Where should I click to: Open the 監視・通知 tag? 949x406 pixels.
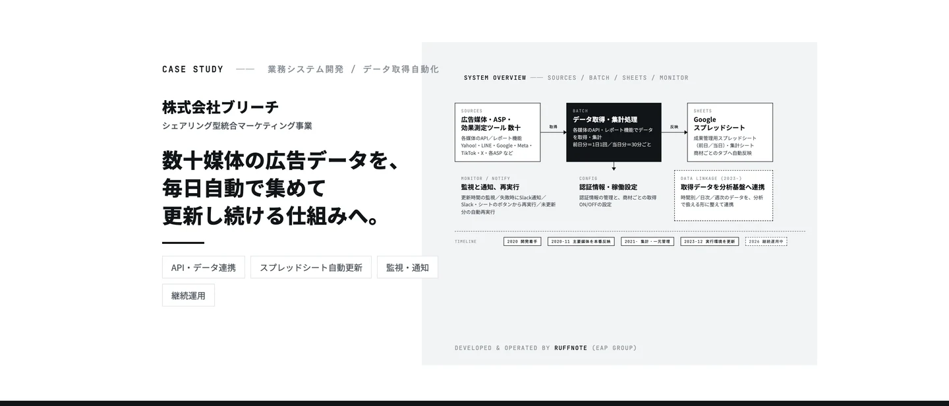[407, 267]
